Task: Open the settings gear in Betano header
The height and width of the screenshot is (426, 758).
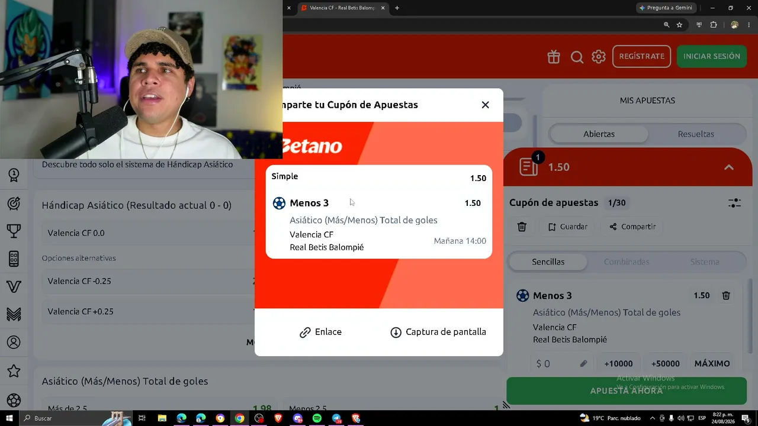Action: (x=599, y=56)
